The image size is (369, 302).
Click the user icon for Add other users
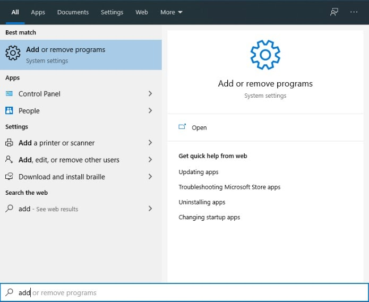point(9,160)
